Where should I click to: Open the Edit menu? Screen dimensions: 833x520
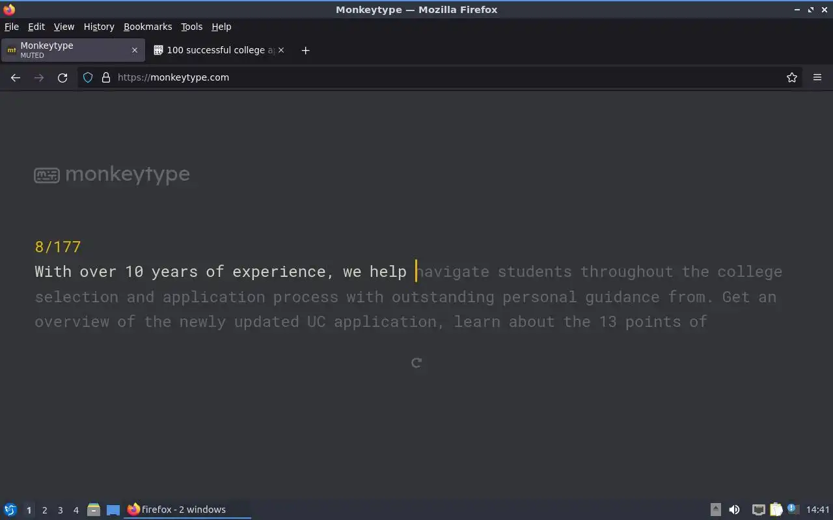(x=36, y=27)
